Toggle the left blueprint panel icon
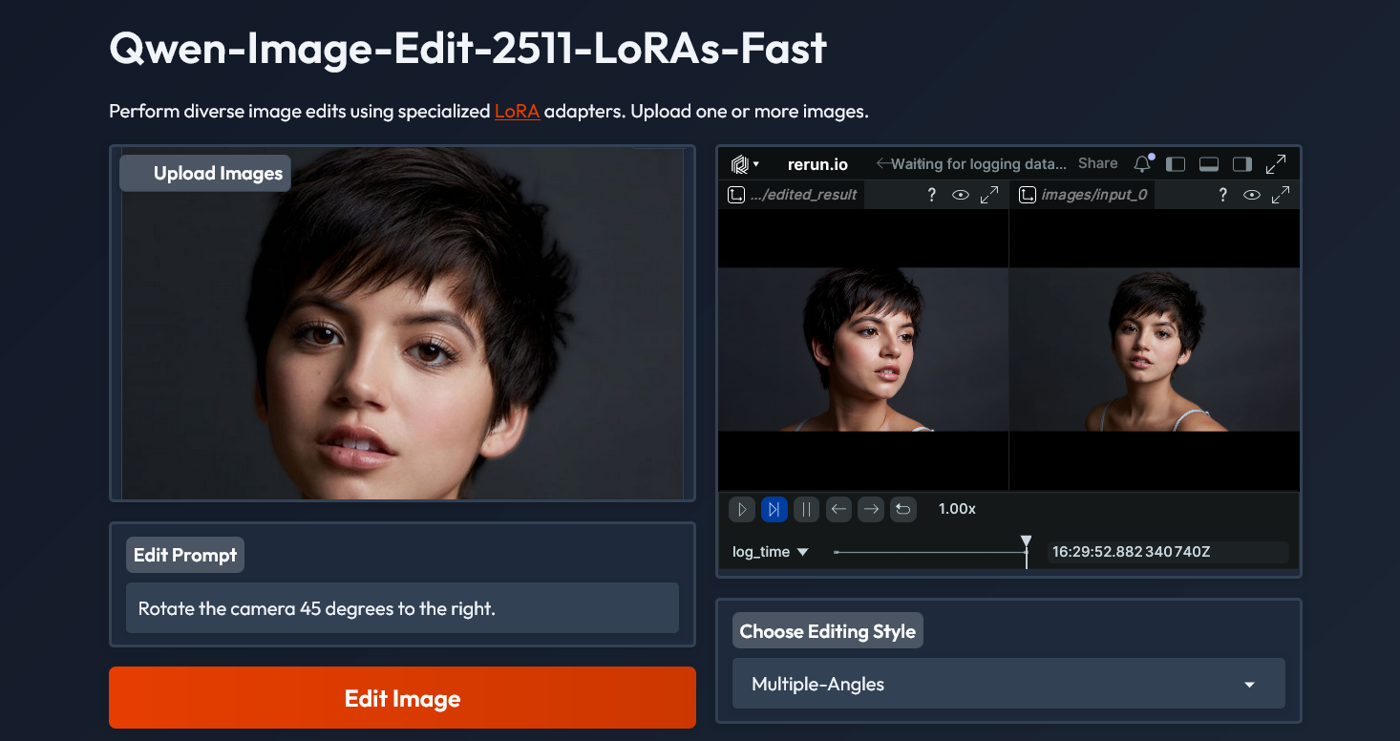This screenshot has height=741, width=1400. (1176, 164)
